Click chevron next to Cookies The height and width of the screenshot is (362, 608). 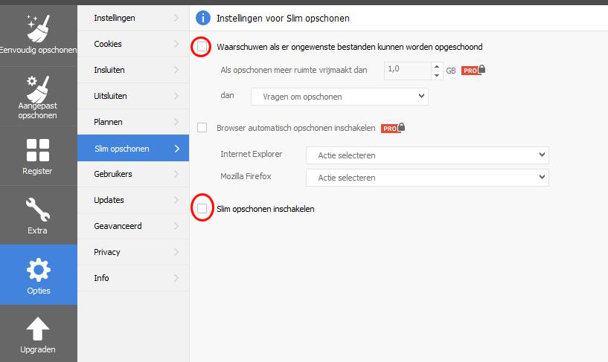coord(176,44)
